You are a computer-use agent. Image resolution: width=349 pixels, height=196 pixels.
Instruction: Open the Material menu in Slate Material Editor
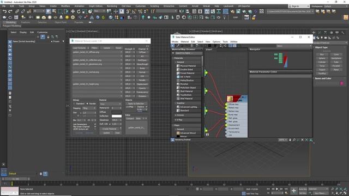point(184,41)
